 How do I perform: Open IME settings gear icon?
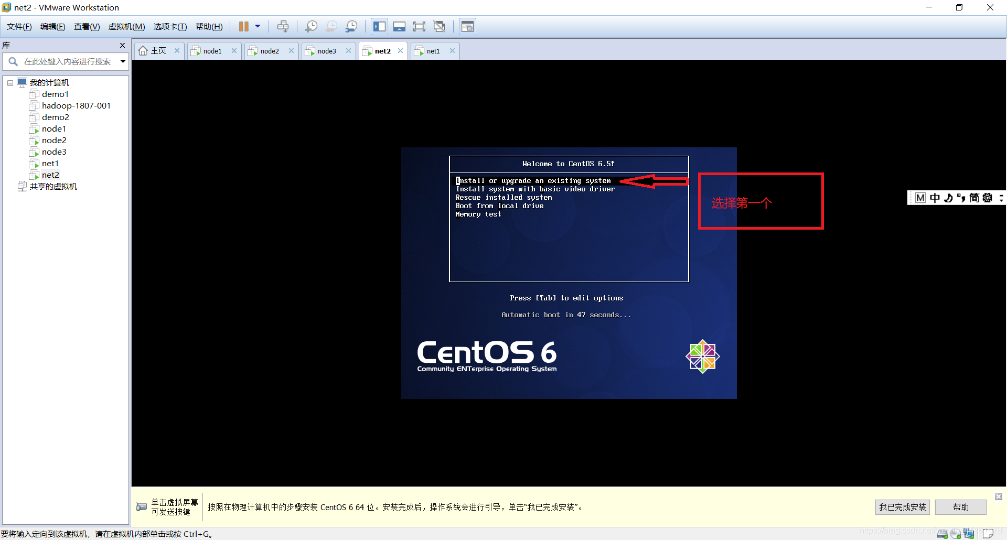click(988, 198)
